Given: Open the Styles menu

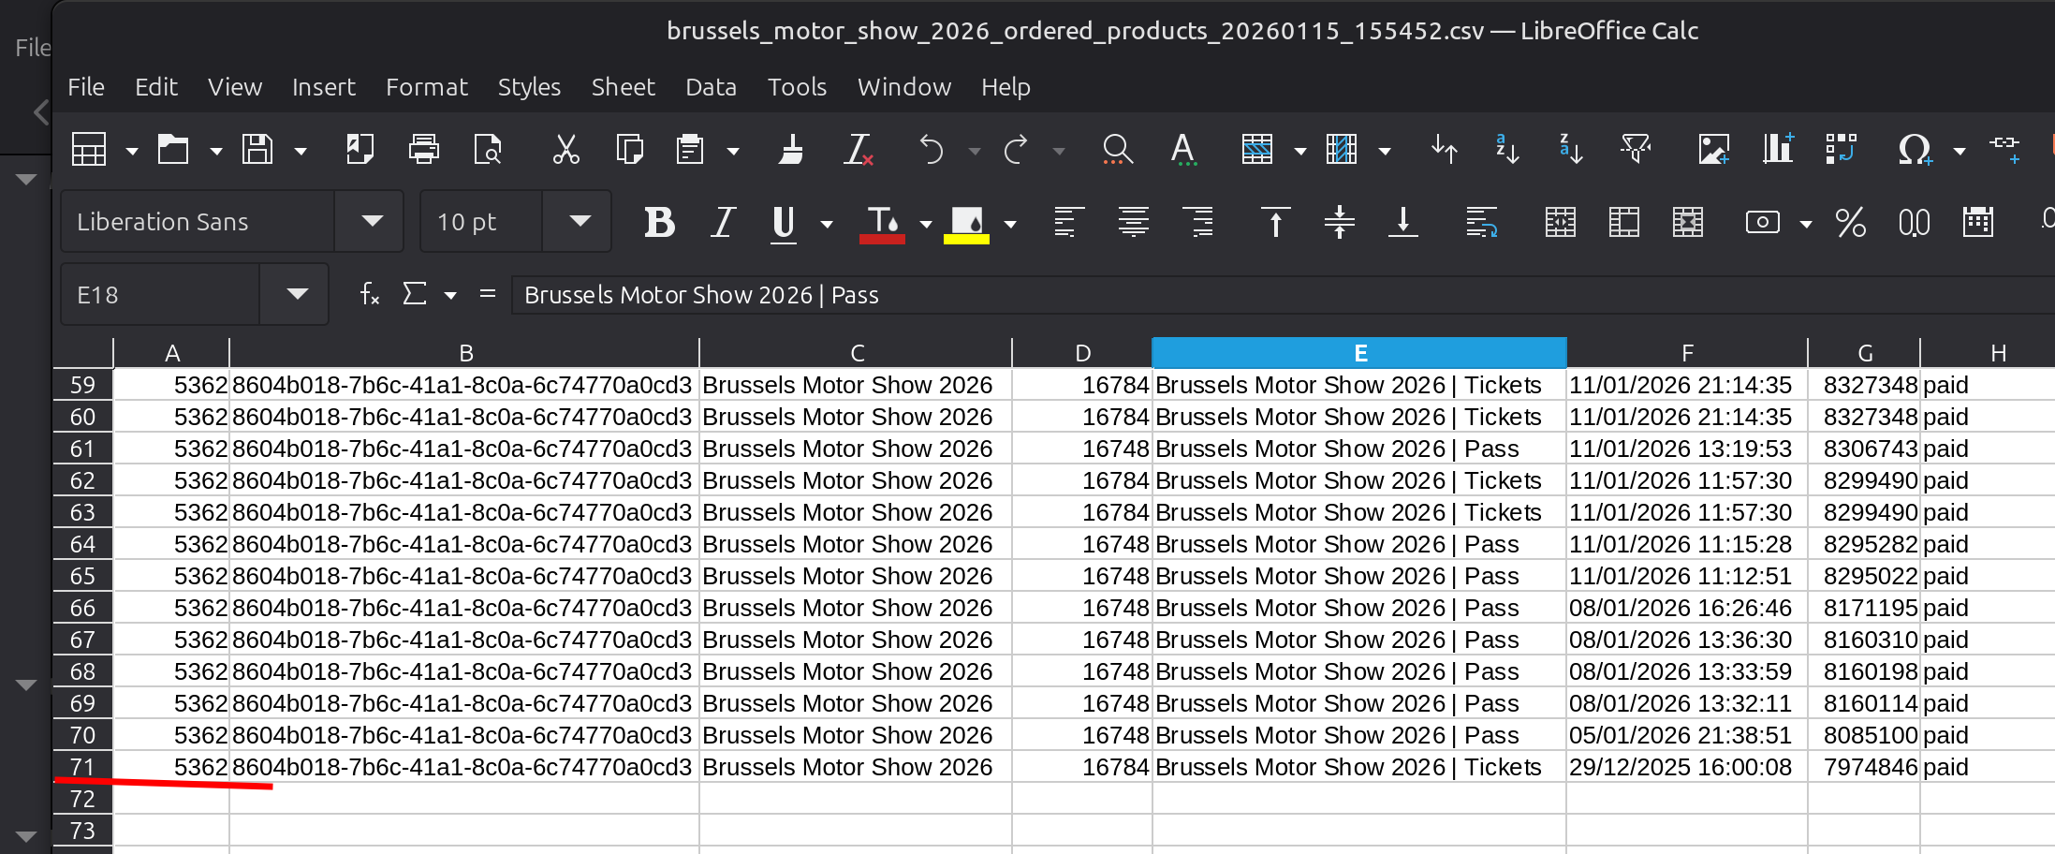Looking at the screenshot, I should click(x=529, y=87).
